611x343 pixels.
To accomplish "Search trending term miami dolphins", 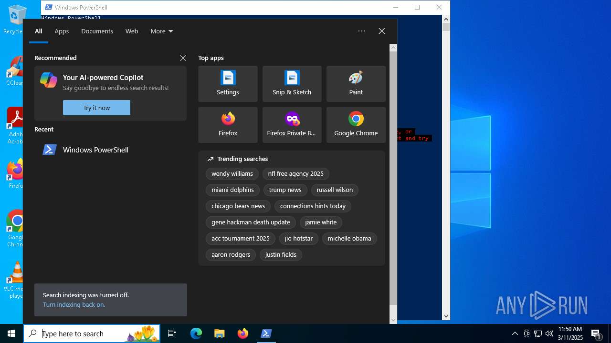I will tap(232, 190).
